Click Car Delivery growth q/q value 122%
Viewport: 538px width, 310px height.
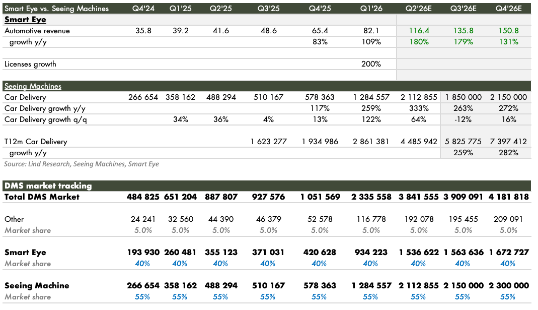[371, 119]
